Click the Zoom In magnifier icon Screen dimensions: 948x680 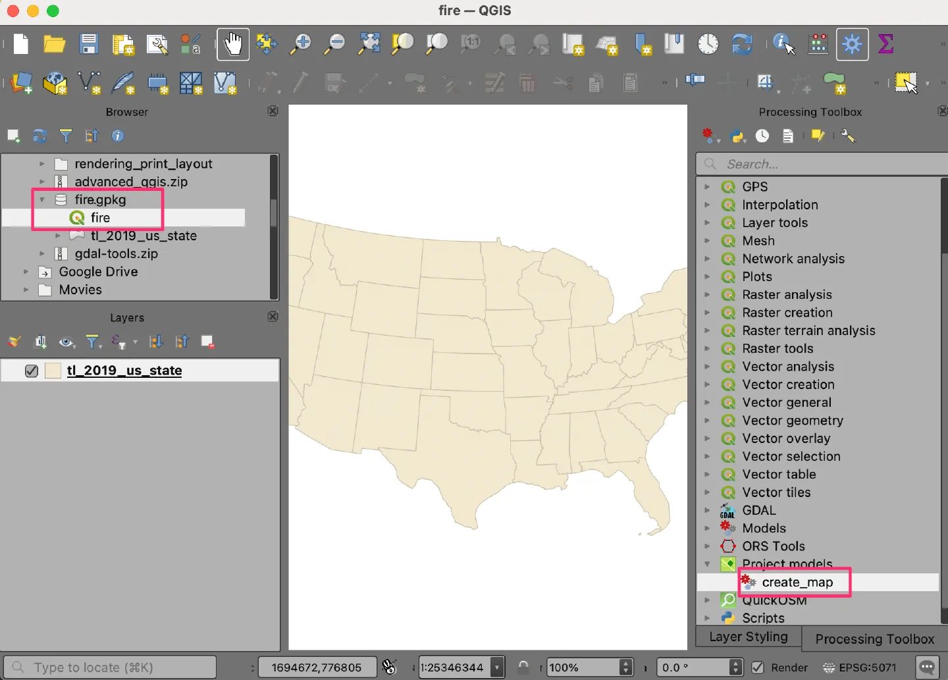click(301, 44)
